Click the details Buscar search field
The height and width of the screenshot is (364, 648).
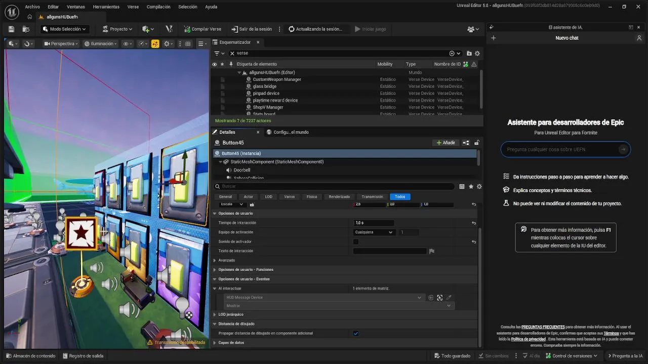pos(334,186)
